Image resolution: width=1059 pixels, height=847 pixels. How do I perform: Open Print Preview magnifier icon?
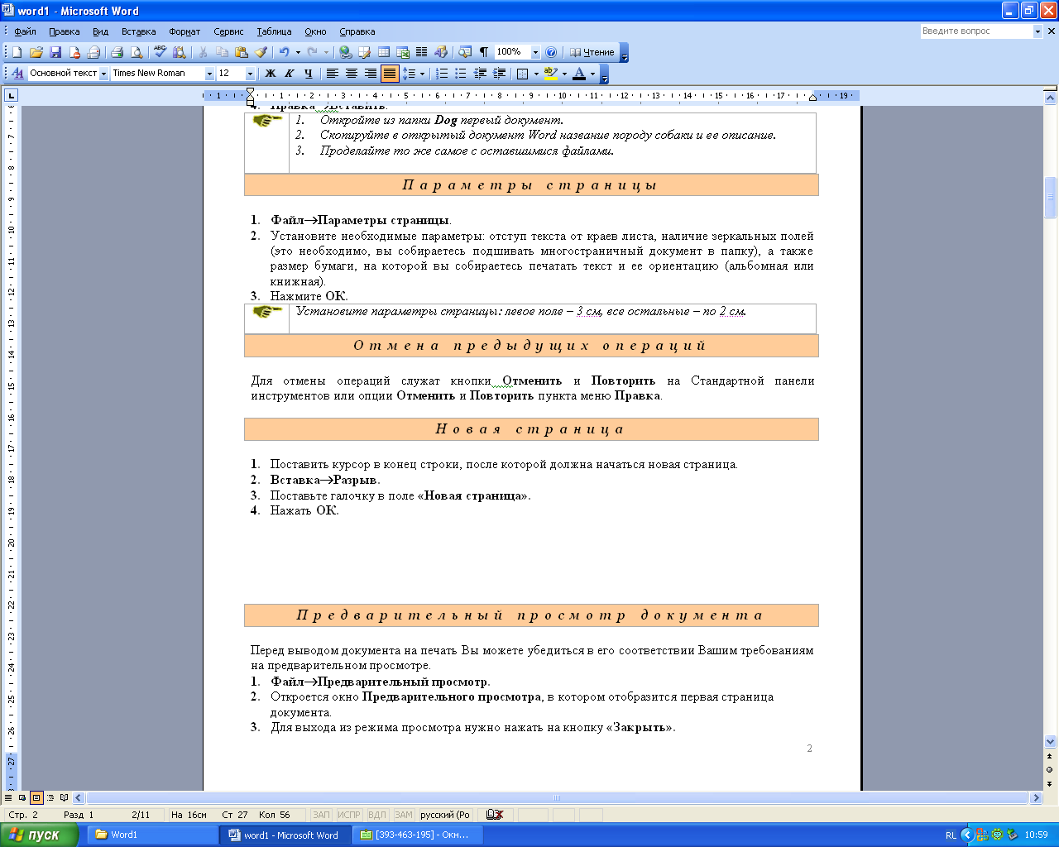137,52
